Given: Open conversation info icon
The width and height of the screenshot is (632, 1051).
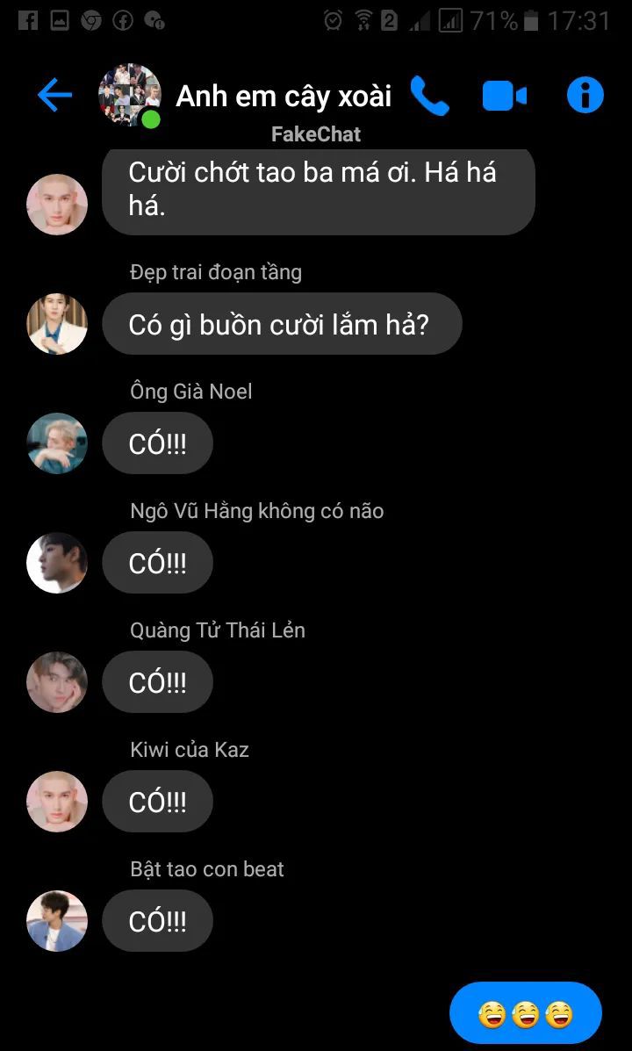Looking at the screenshot, I should point(585,95).
